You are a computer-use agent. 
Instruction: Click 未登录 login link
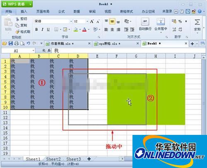[x=167, y=11]
